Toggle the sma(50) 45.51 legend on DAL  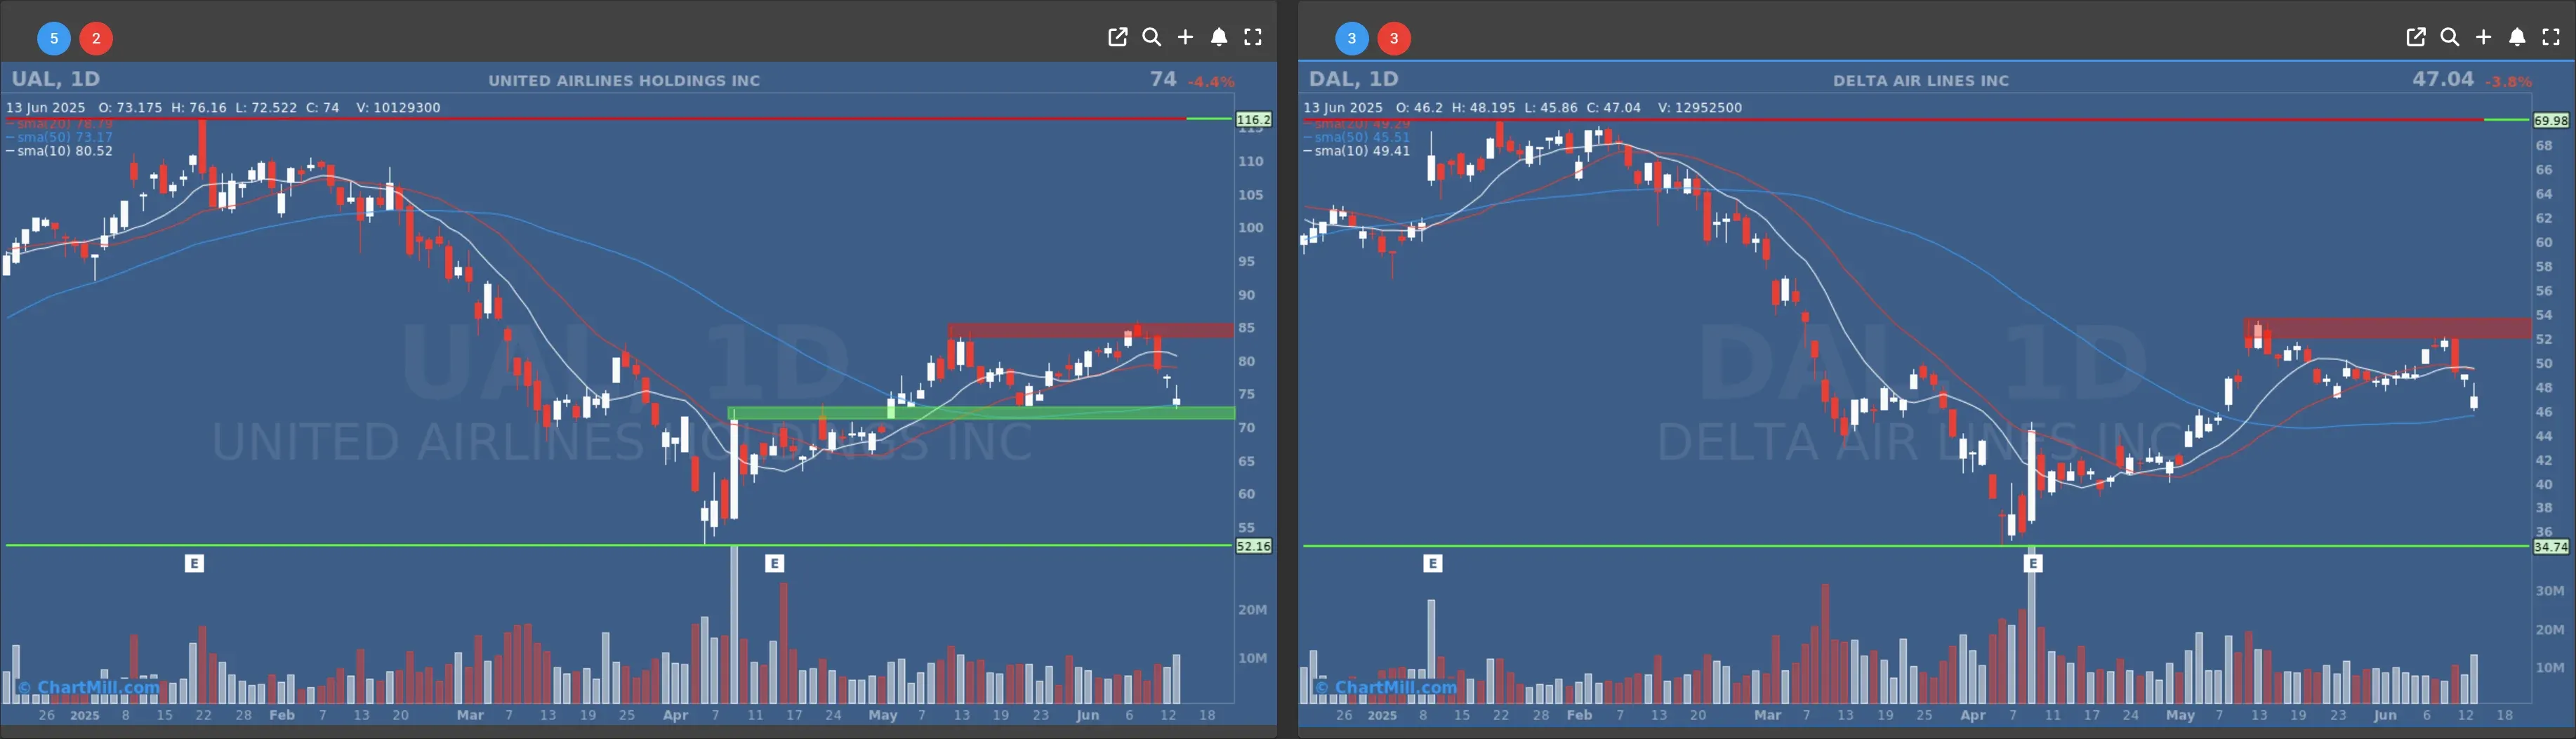pos(1361,137)
